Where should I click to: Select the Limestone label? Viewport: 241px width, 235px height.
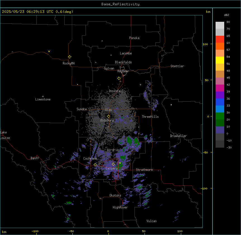43,99
